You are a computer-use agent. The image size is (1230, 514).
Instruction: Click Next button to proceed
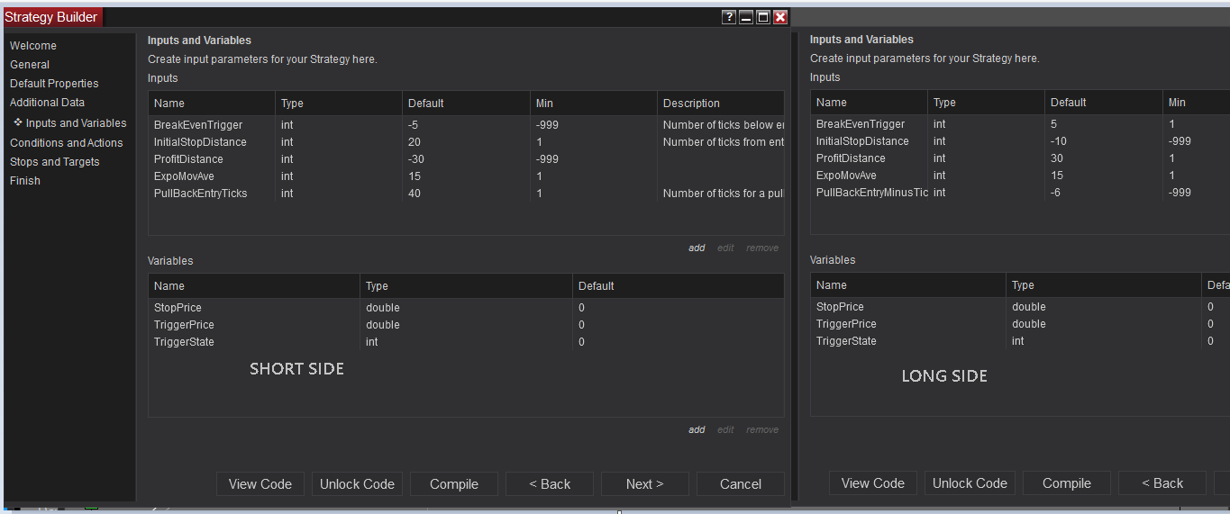(x=644, y=484)
